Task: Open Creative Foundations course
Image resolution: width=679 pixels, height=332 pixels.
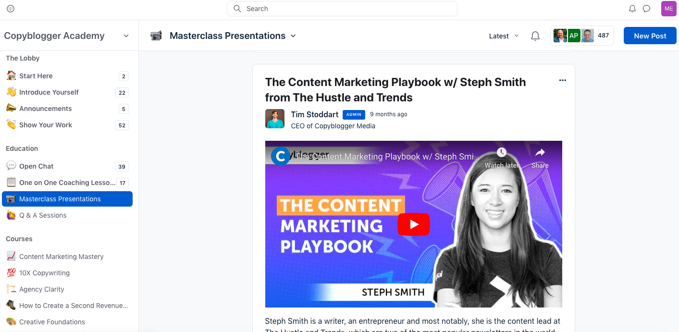Action: point(67,322)
